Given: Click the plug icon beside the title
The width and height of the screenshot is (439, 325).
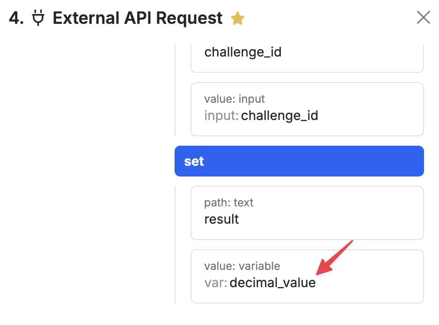Looking at the screenshot, I should click(x=39, y=19).
